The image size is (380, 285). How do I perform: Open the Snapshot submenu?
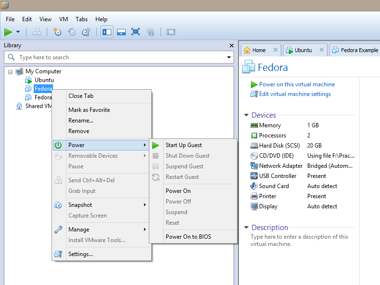coord(102,205)
